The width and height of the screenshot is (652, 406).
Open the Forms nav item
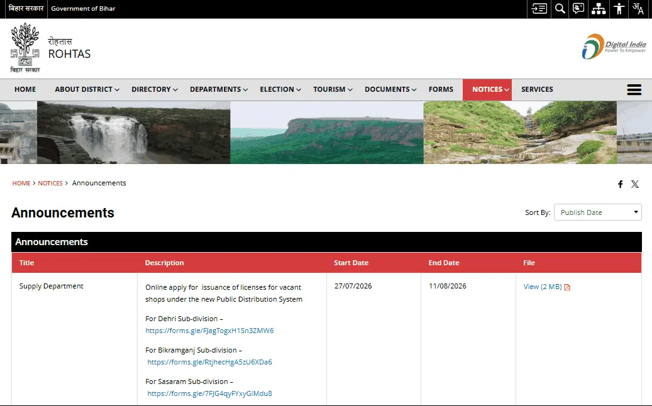pos(441,89)
